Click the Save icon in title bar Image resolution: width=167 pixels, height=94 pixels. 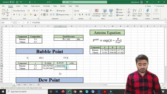(17, 2)
